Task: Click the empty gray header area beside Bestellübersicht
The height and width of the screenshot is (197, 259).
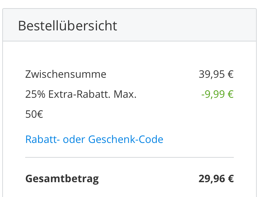Action: tap(185, 26)
